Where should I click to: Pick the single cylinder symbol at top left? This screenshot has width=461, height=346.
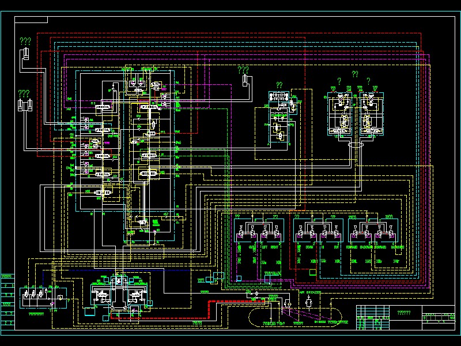click(25, 54)
